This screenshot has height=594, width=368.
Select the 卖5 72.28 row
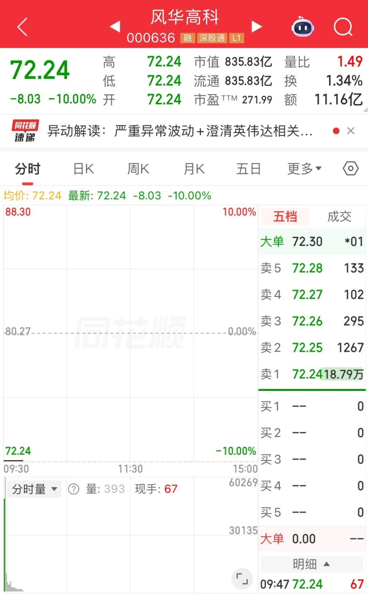coord(312,268)
